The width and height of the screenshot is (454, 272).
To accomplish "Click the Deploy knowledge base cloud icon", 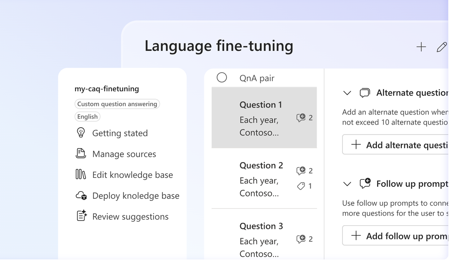I will pyautogui.click(x=81, y=195).
